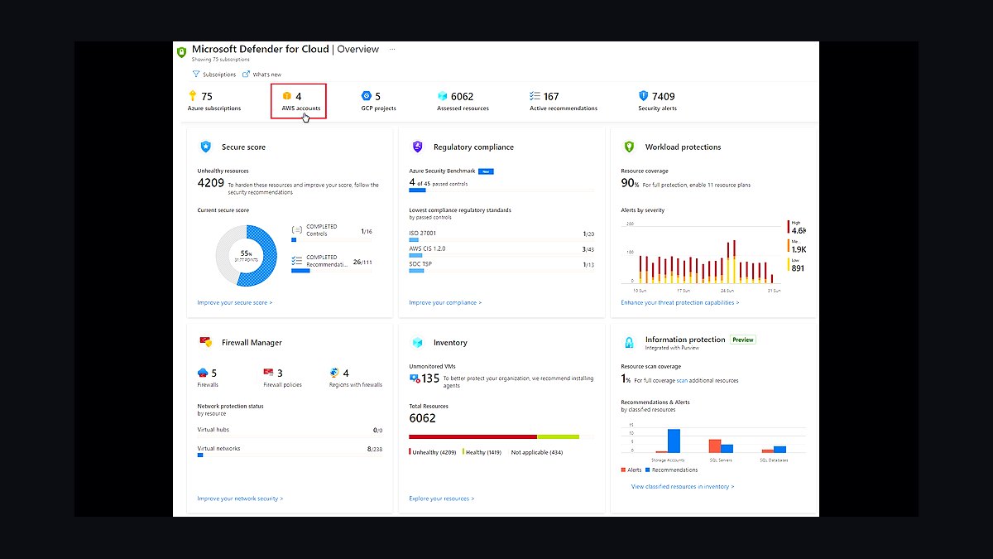Click the Active recommendations checklist icon
This screenshot has height=559, width=993.
535,96
